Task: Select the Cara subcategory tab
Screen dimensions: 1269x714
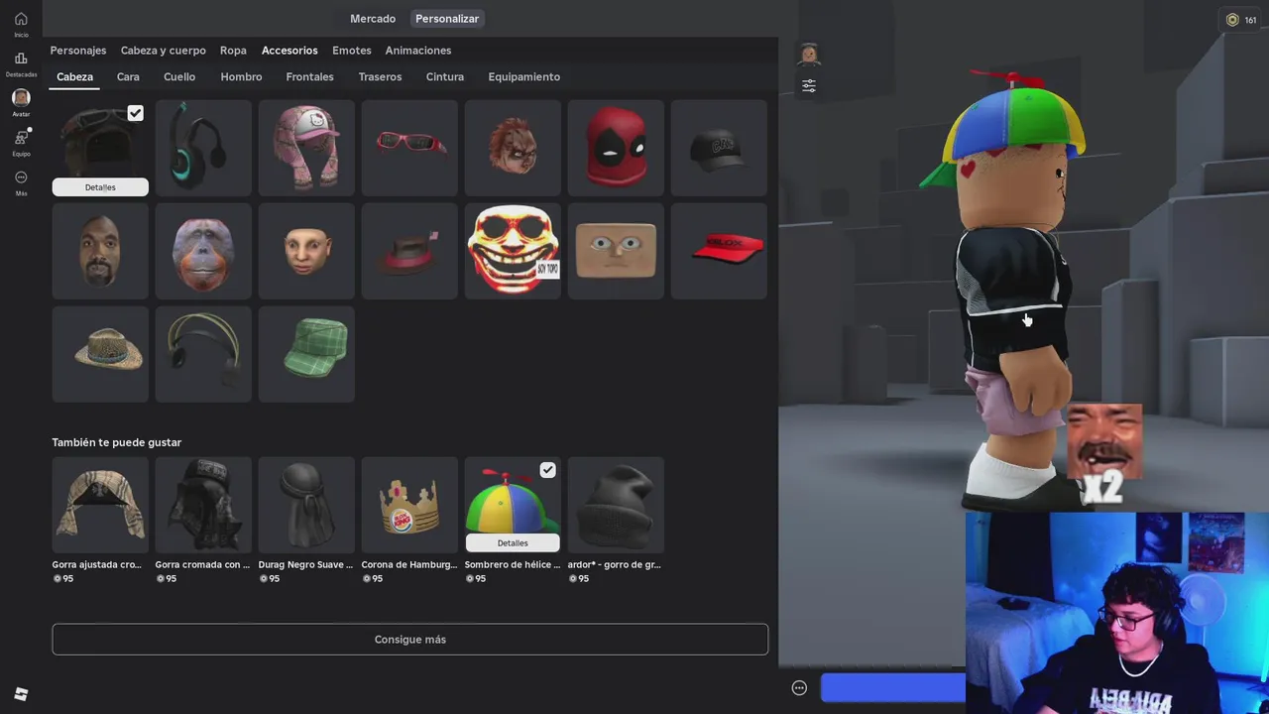Action: pyautogui.click(x=128, y=76)
